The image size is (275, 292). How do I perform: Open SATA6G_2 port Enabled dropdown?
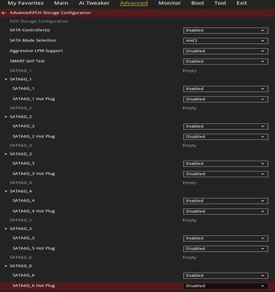click(225, 126)
